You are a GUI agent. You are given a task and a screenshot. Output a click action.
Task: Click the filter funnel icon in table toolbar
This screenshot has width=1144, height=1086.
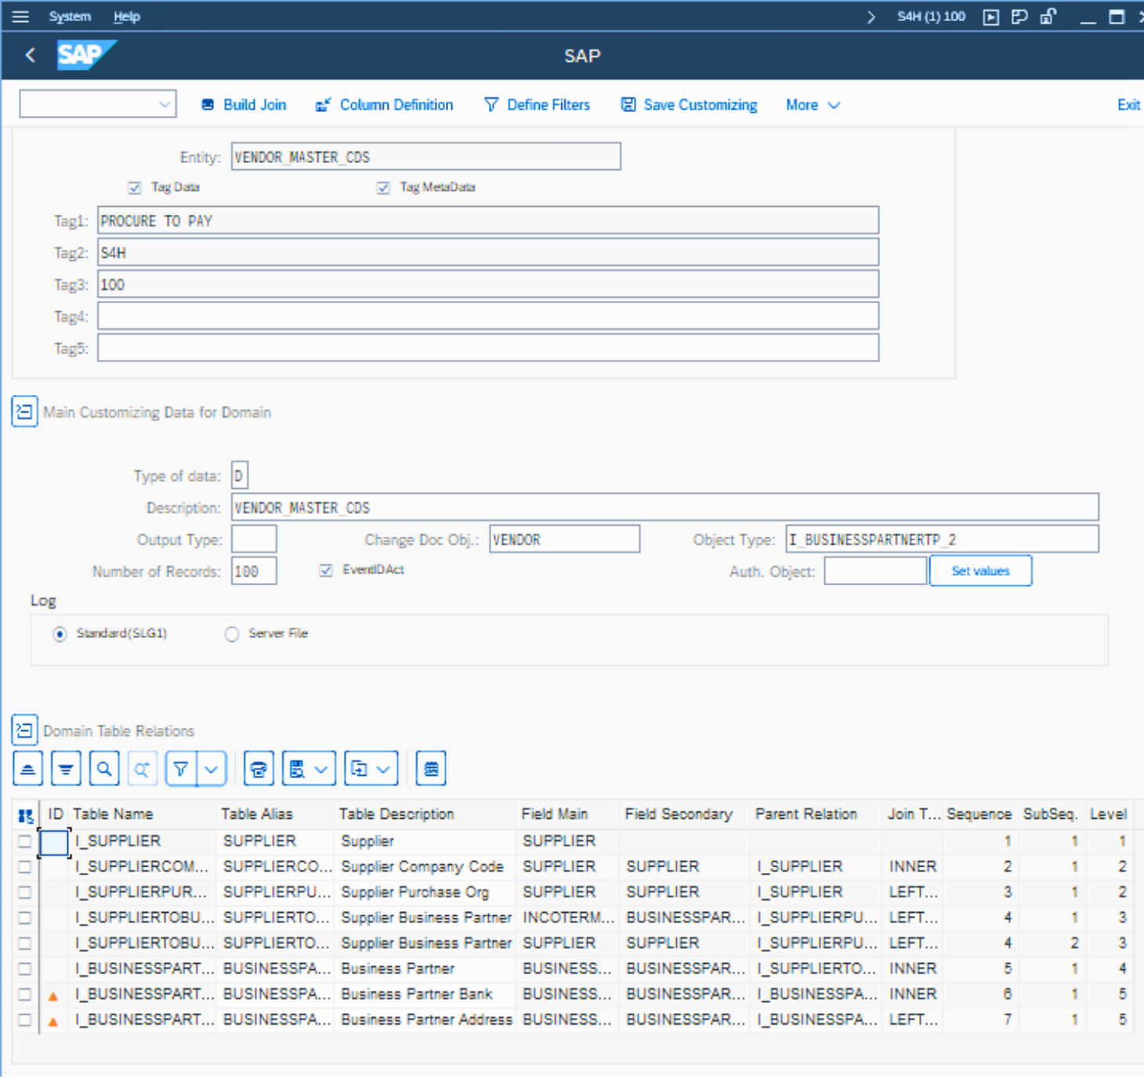[x=181, y=769]
